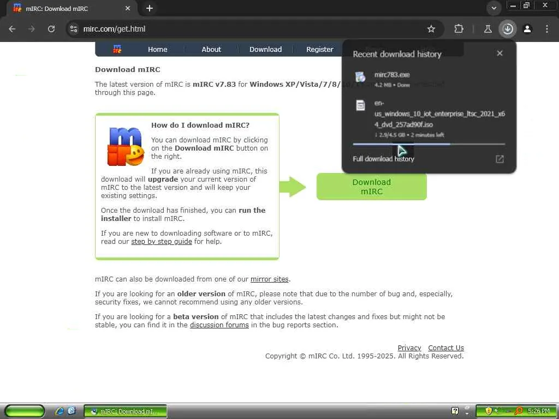This screenshot has width=559, height=419.
Task: Open the site information icon in the address bar
Action: [x=74, y=29]
